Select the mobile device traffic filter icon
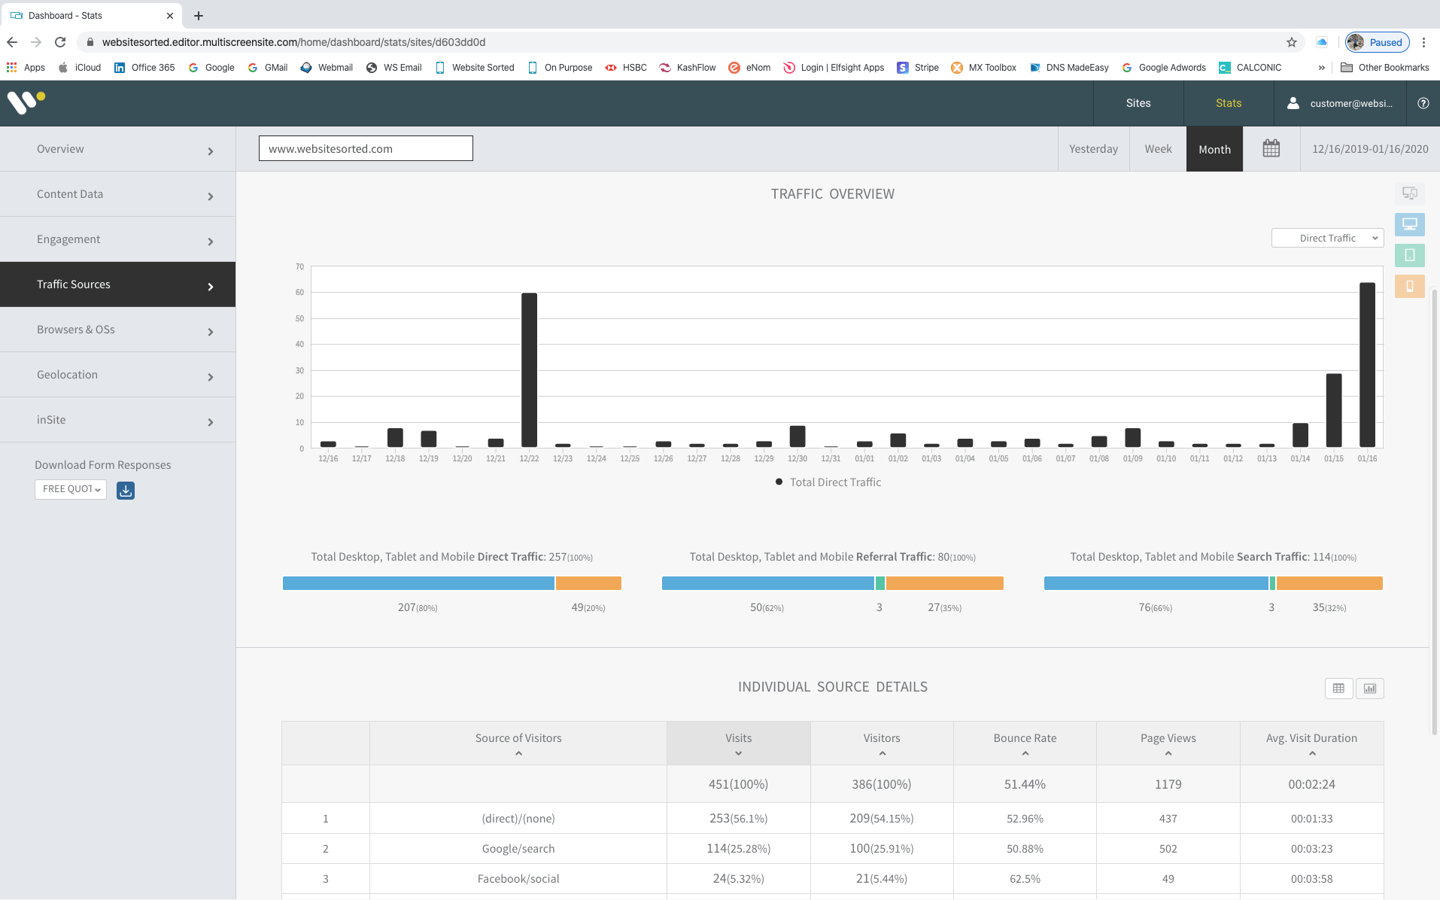 [x=1409, y=286]
